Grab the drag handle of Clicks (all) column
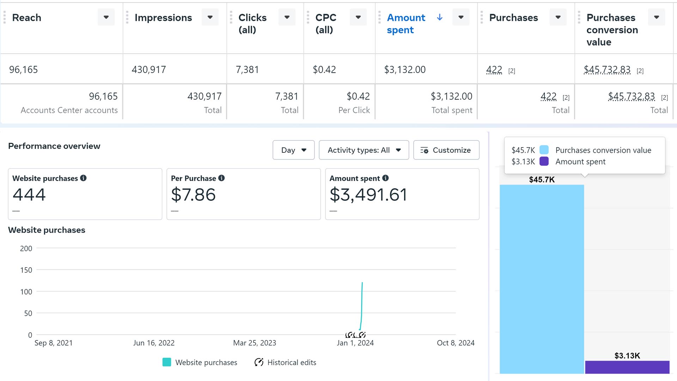Screen dimensions: 677x381 tap(231, 17)
